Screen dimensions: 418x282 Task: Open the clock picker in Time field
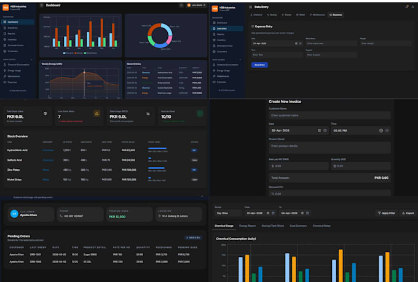381,131
